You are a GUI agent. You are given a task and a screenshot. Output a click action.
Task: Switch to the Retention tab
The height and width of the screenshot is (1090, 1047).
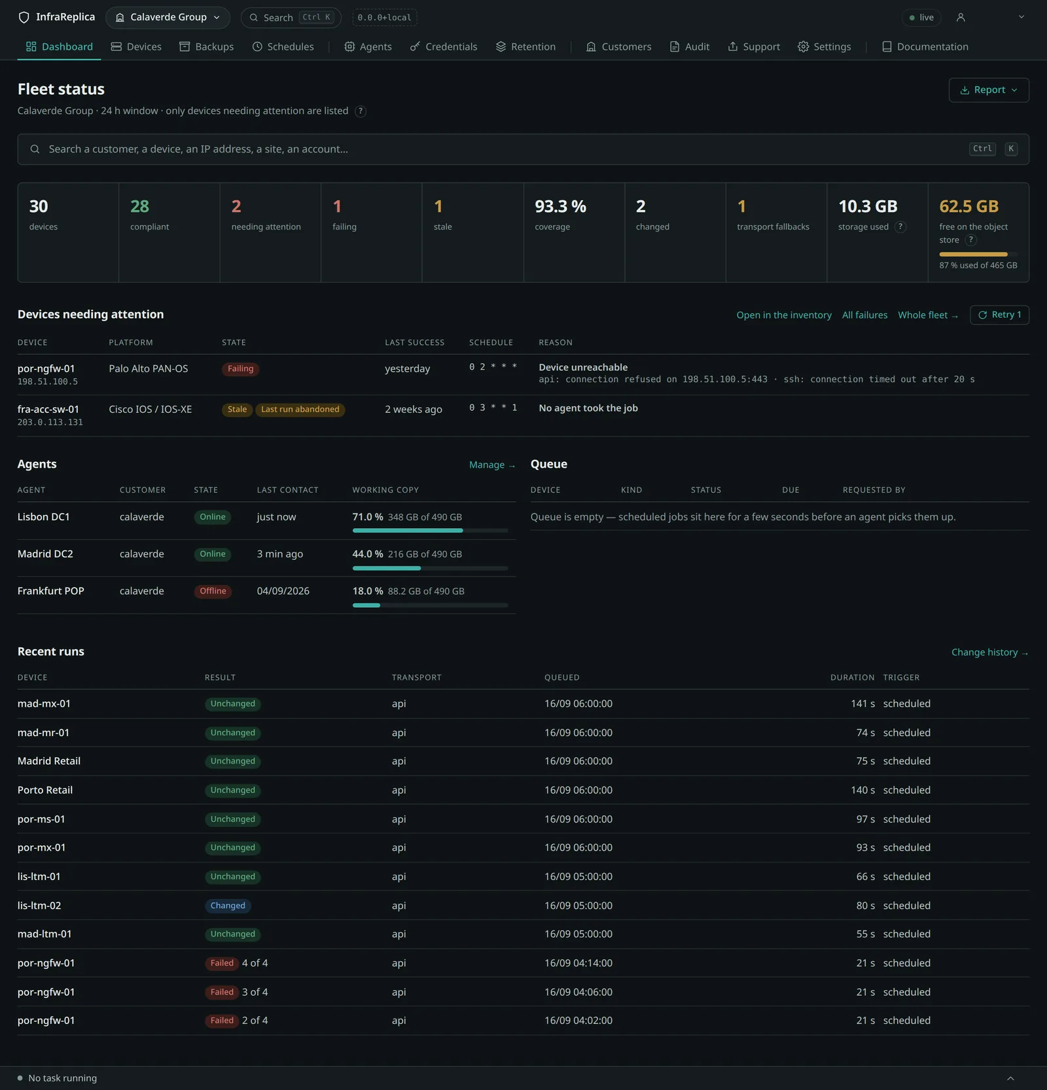525,46
